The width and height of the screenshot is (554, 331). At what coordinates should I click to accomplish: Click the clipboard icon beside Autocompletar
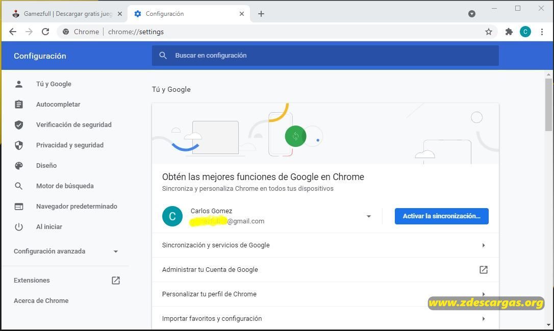tap(19, 105)
